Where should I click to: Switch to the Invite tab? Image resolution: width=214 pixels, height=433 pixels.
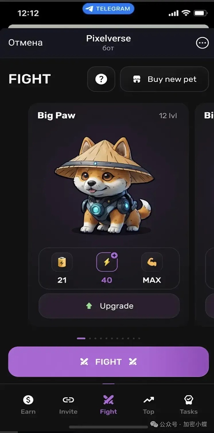[68, 404]
